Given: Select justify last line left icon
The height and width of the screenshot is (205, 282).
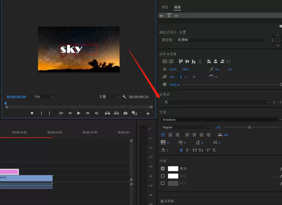Looking at the screenshot, I should point(187,135).
